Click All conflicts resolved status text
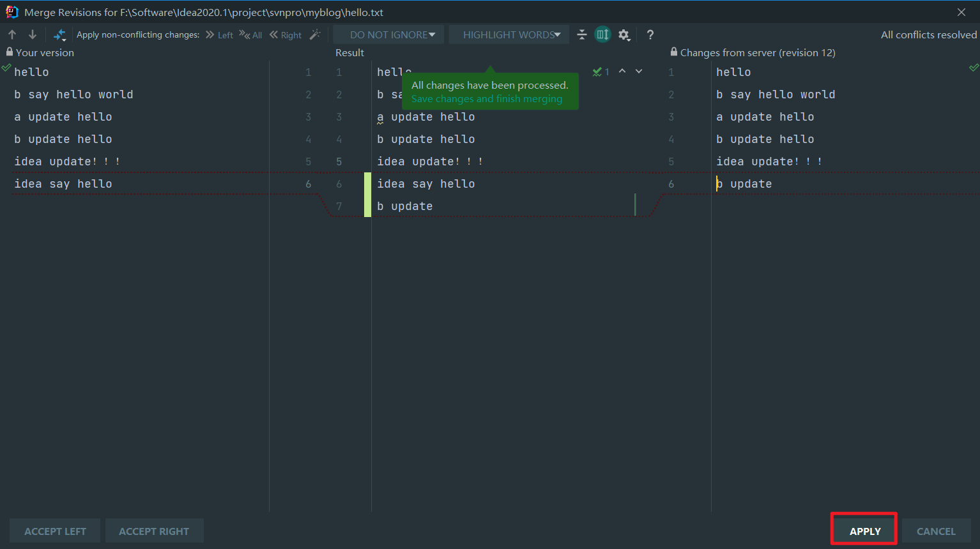The height and width of the screenshot is (549, 980). pyautogui.click(x=929, y=34)
